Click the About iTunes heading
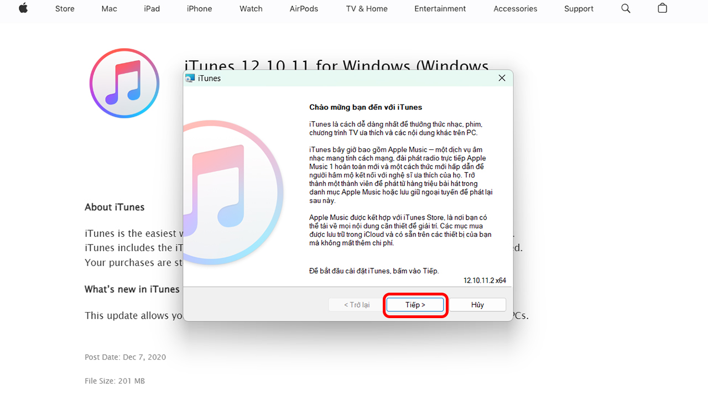 coord(114,207)
